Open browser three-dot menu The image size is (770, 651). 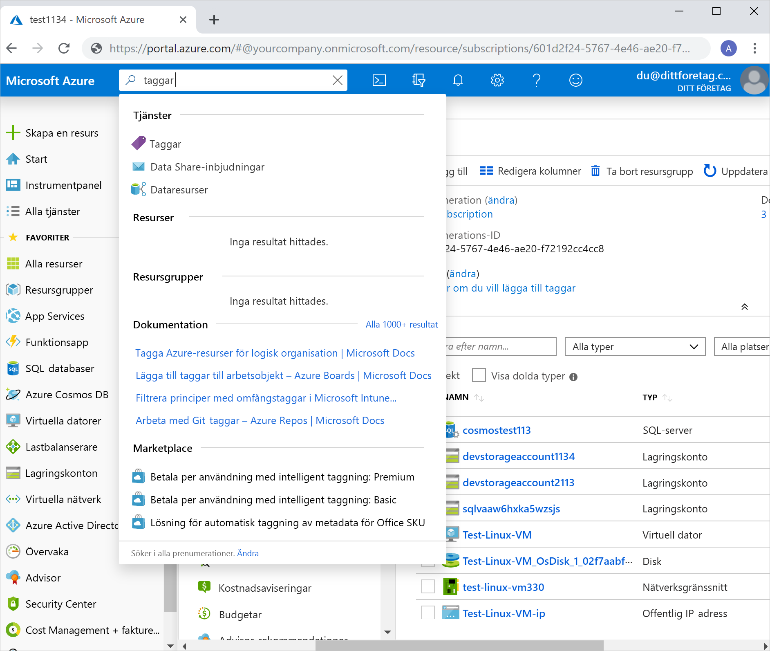(x=754, y=48)
